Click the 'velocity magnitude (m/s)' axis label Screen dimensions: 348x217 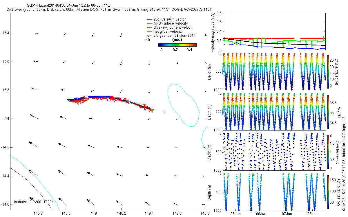click(x=213, y=32)
